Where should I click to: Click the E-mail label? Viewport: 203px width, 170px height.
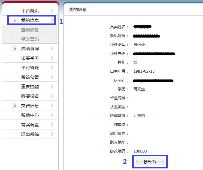(x=121, y=80)
